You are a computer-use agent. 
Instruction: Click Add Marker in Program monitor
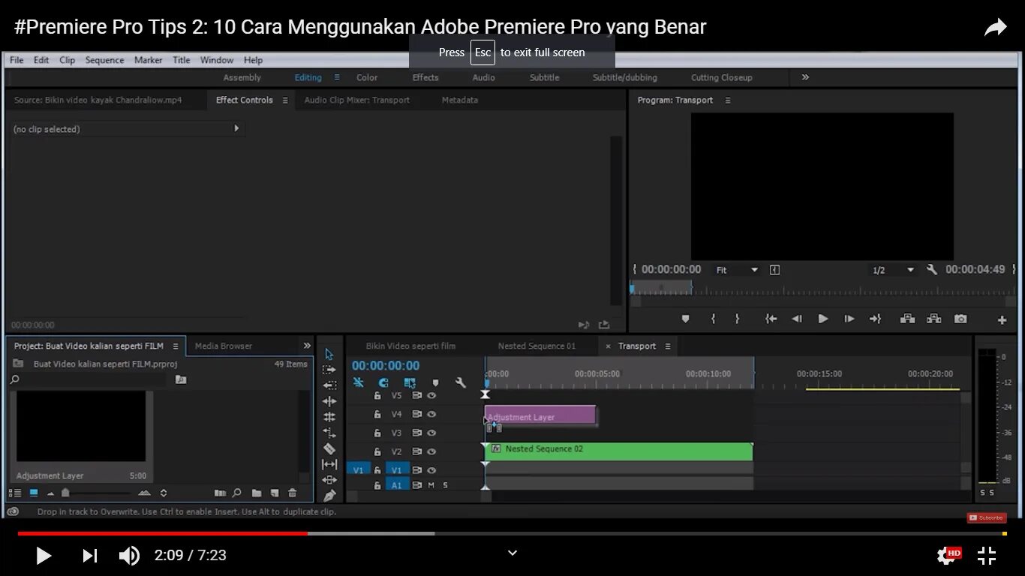pyautogui.click(x=685, y=319)
